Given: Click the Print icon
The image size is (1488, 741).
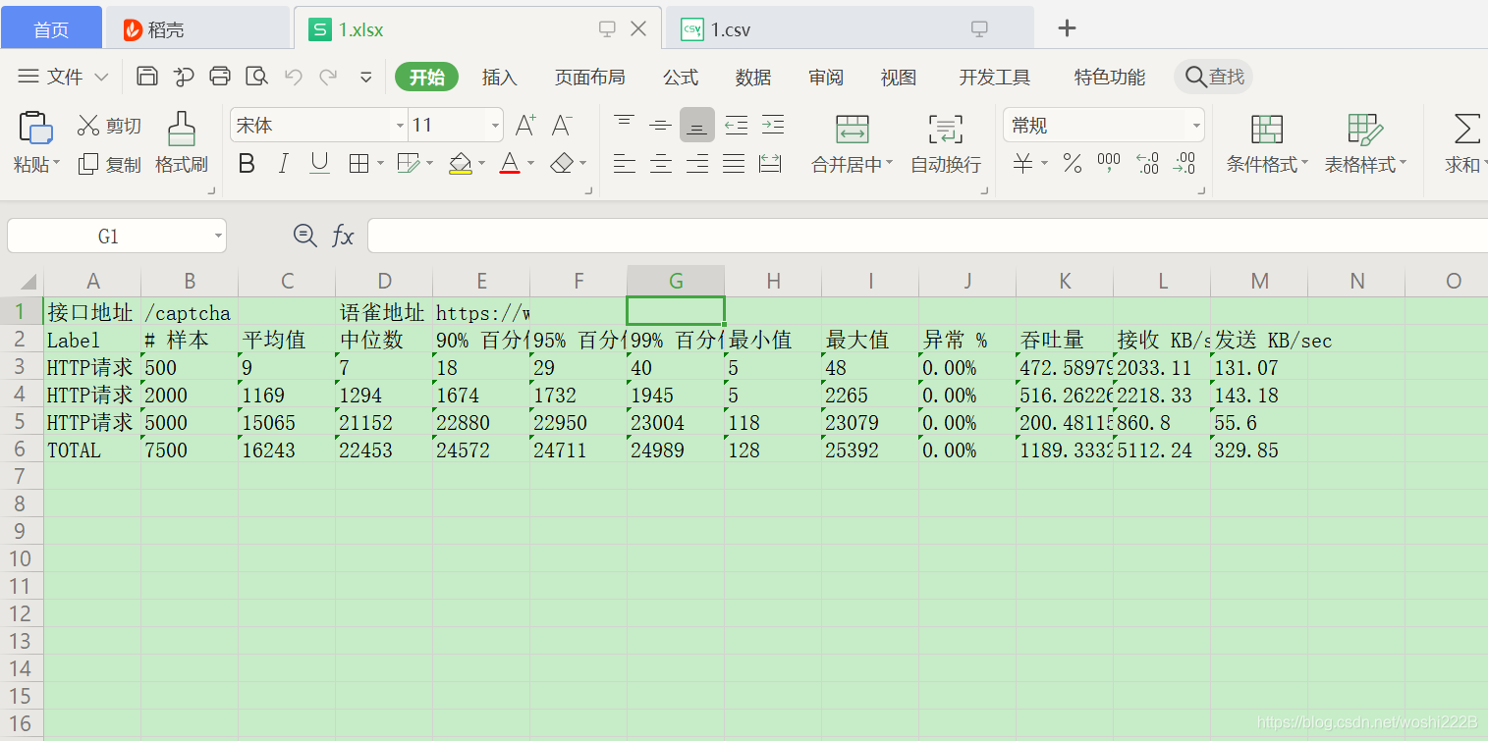Looking at the screenshot, I should click(x=220, y=77).
